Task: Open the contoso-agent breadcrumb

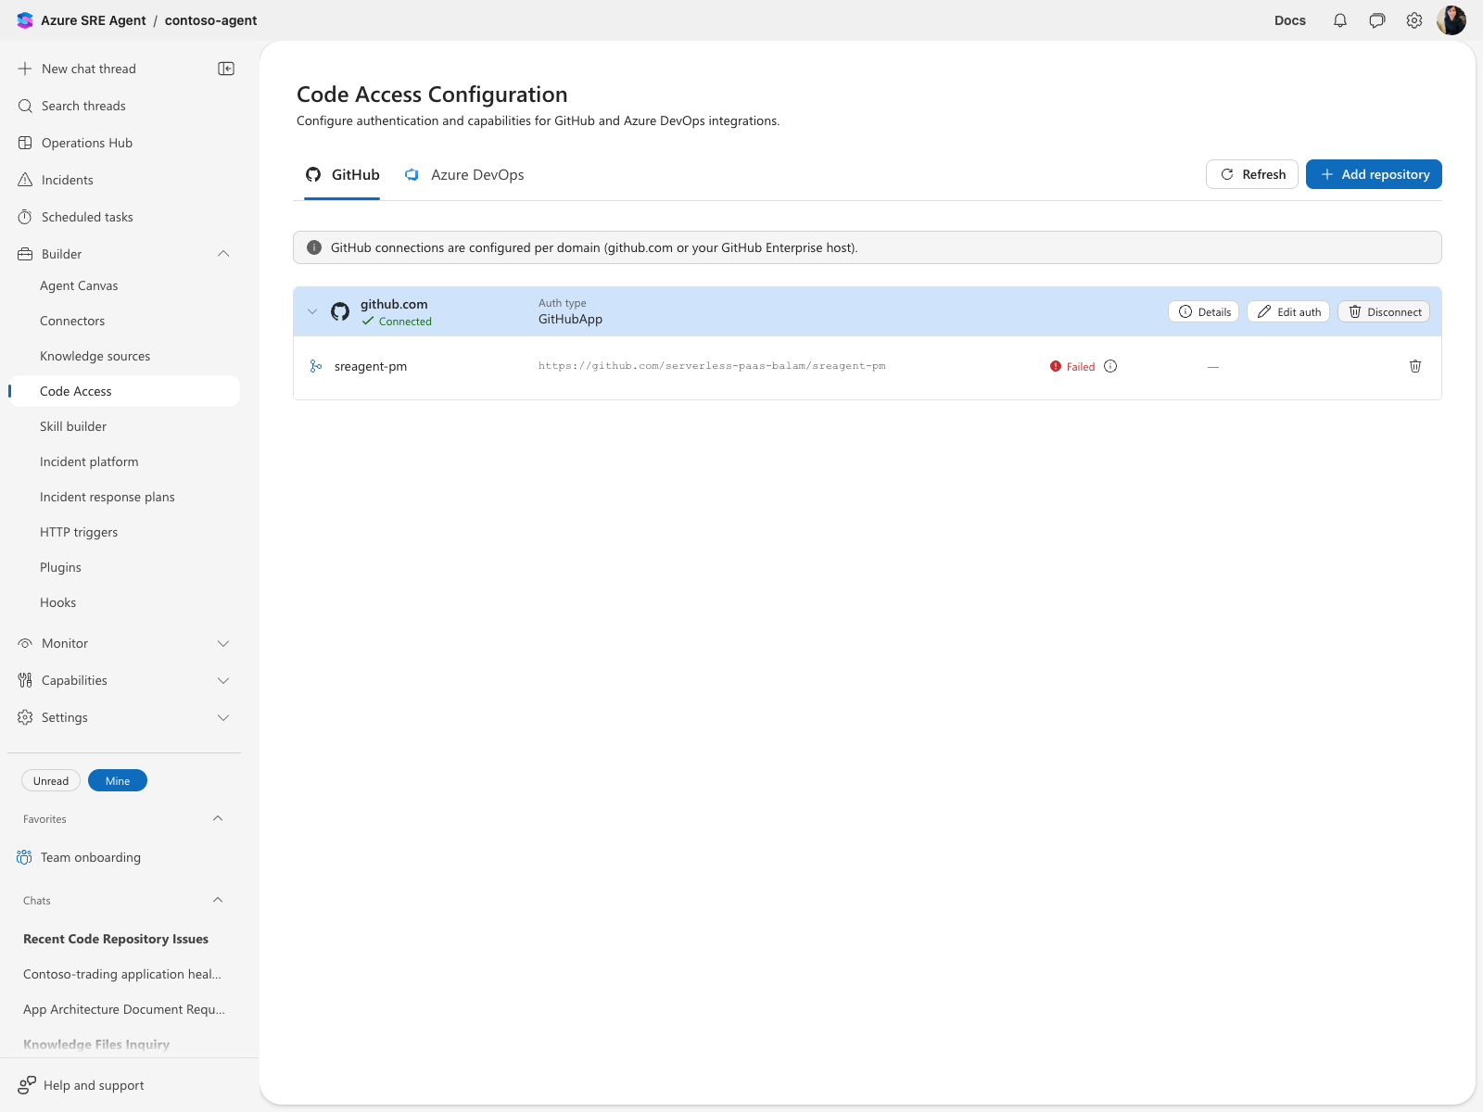Action: click(x=211, y=20)
